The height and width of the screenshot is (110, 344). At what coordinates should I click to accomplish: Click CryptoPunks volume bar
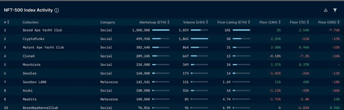199,39
